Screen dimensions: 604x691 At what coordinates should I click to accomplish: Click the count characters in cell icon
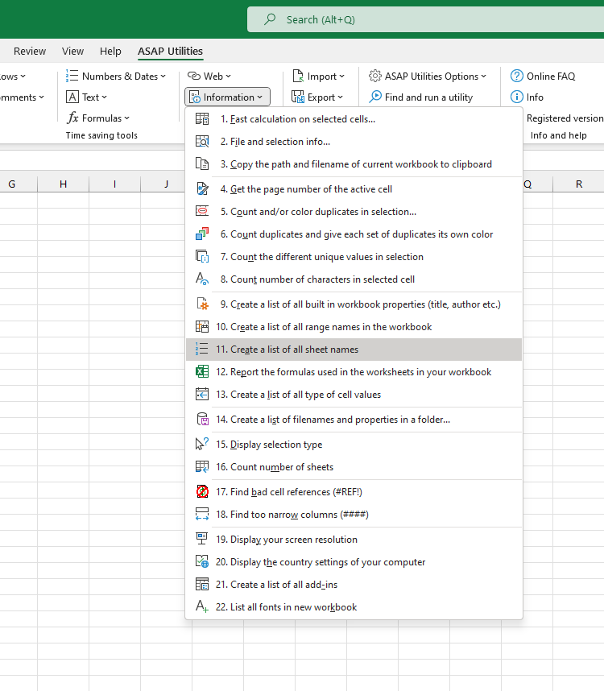pos(202,279)
